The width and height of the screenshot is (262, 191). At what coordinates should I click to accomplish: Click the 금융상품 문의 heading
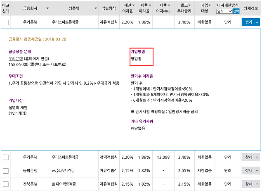point(20,52)
